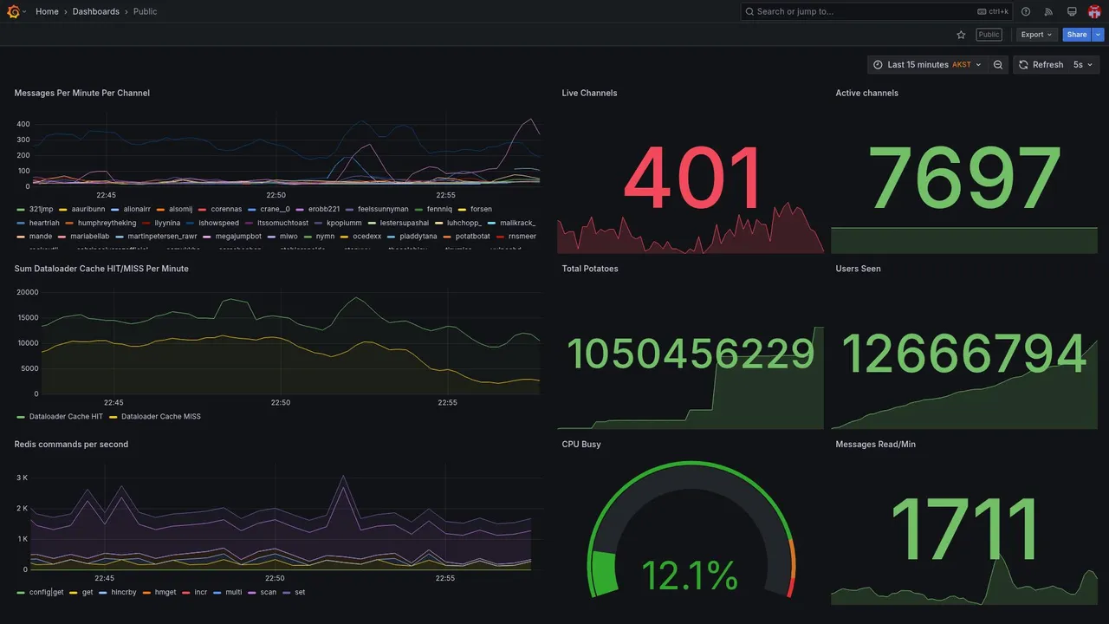
Task: Expand the Share button arrow dropdown
Action: [x=1099, y=35]
